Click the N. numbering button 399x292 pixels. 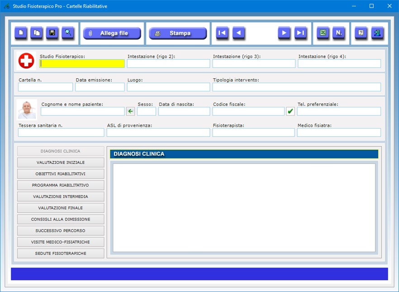pos(339,33)
